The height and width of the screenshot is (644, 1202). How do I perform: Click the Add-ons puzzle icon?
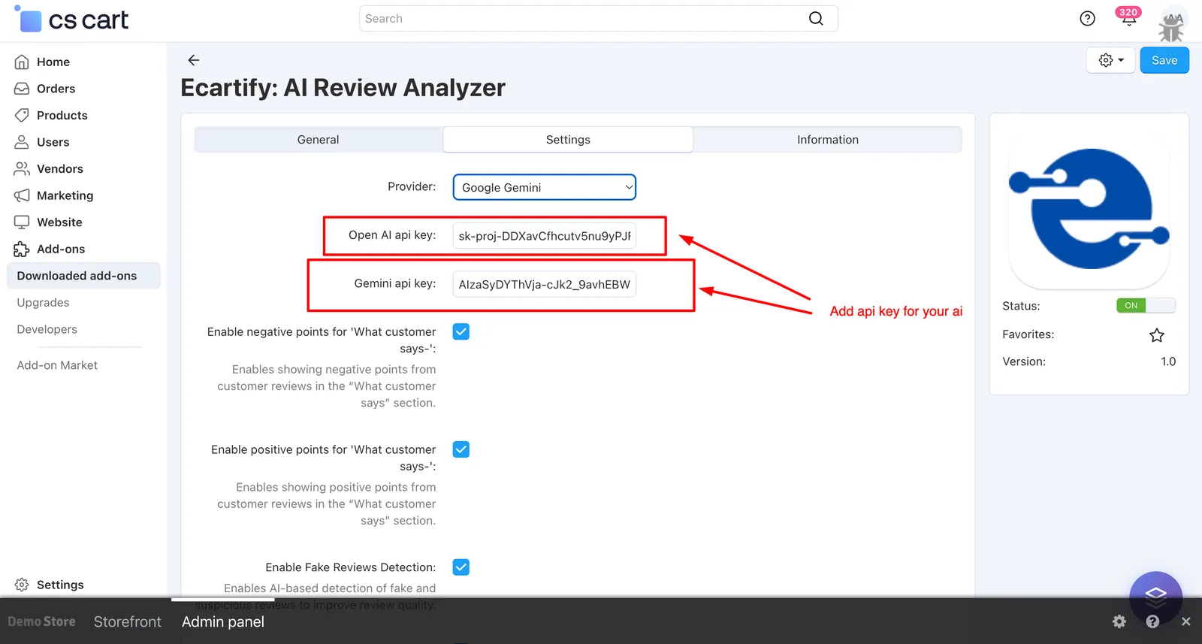coord(22,249)
